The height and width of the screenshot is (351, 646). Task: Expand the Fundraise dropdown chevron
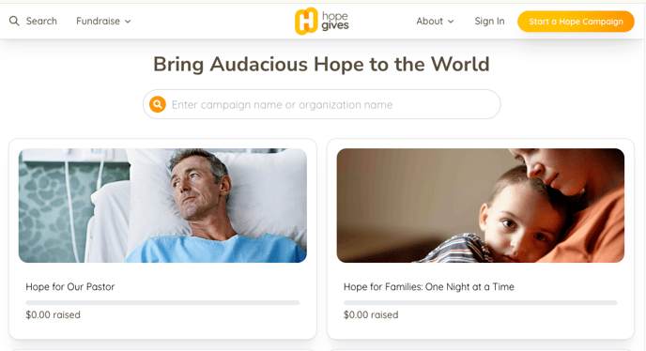tap(128, 22)
